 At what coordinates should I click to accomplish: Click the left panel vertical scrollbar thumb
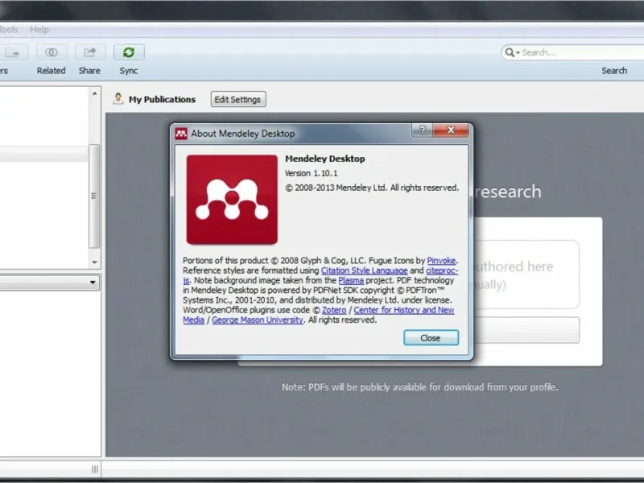tap(94, 196)
